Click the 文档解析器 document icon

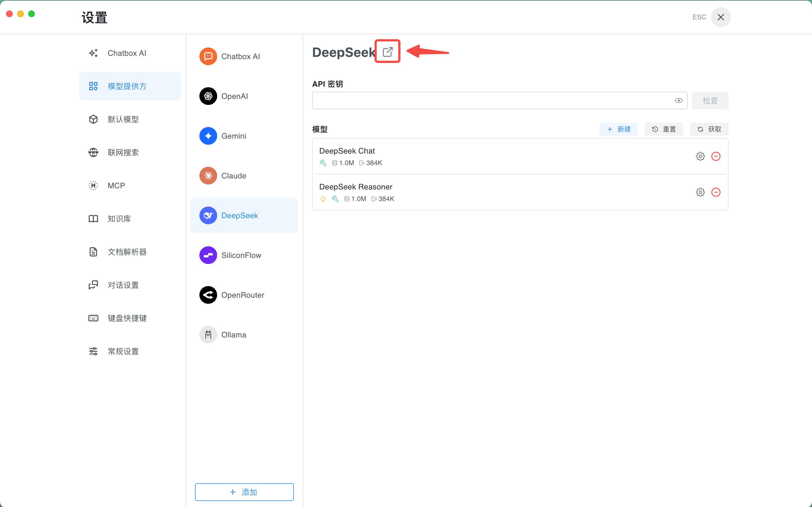(x=93, y=252)
